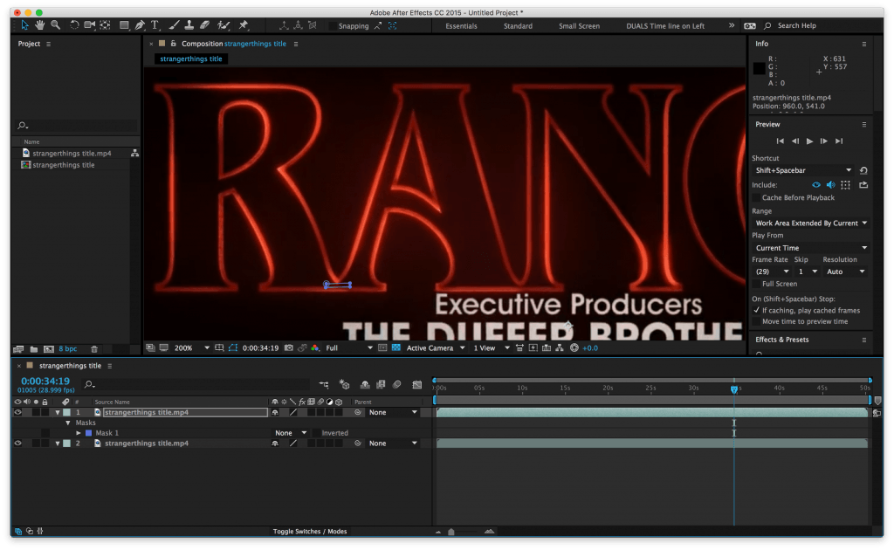Image resolution: width=894 pixels, height=550 pixels.
Task: Enable motion blur icon in timeline header
Action: pyautogui.click(x=397, y=385)
